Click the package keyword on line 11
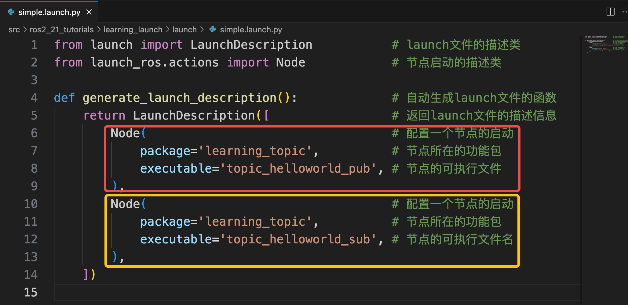 point(165,222)
